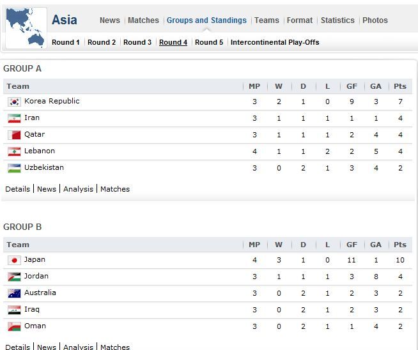Click the Japan flag icon
This screenshot has width=418, height=350.
(x=14, y=260)
